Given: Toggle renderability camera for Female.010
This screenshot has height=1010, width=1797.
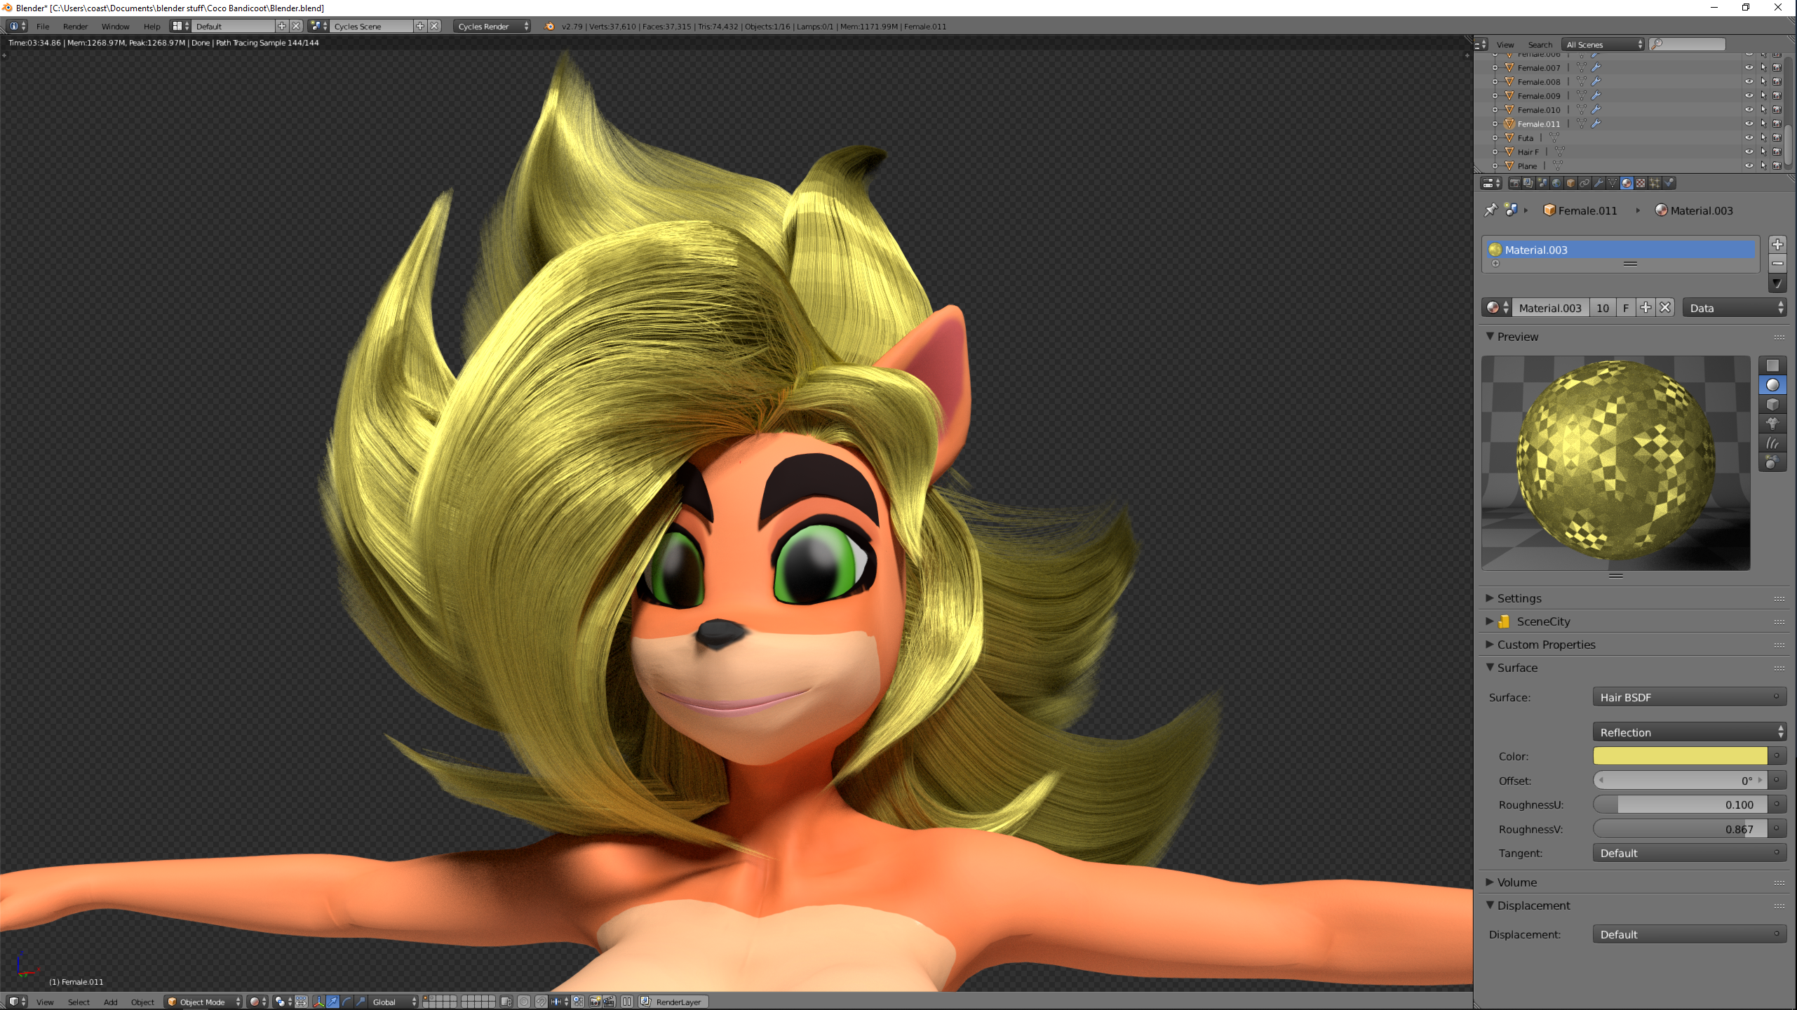Looking at the screenshot, I should pyautogui.click(x=1777, y=109).
